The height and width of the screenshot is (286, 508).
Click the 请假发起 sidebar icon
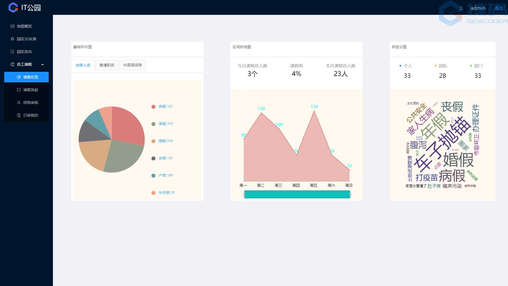pos(19,90)
